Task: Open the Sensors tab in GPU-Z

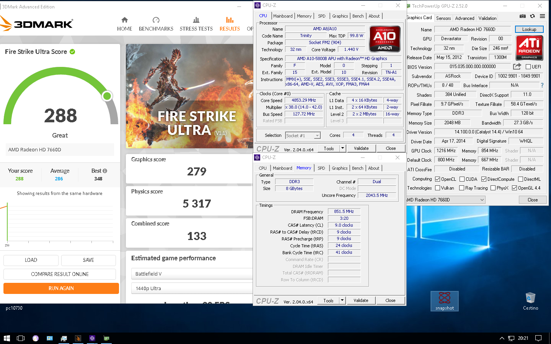Action: pos(443,18)
